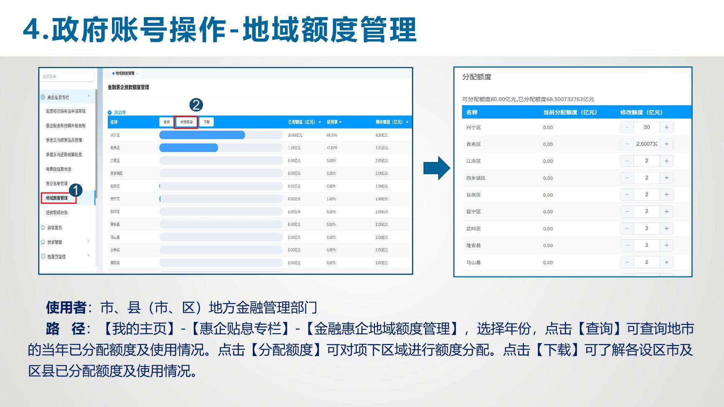Image resolution: width=724 pixels, height=407 pixels.
Task: Click the 运营首页 home icon
Action: click(43, 228)
